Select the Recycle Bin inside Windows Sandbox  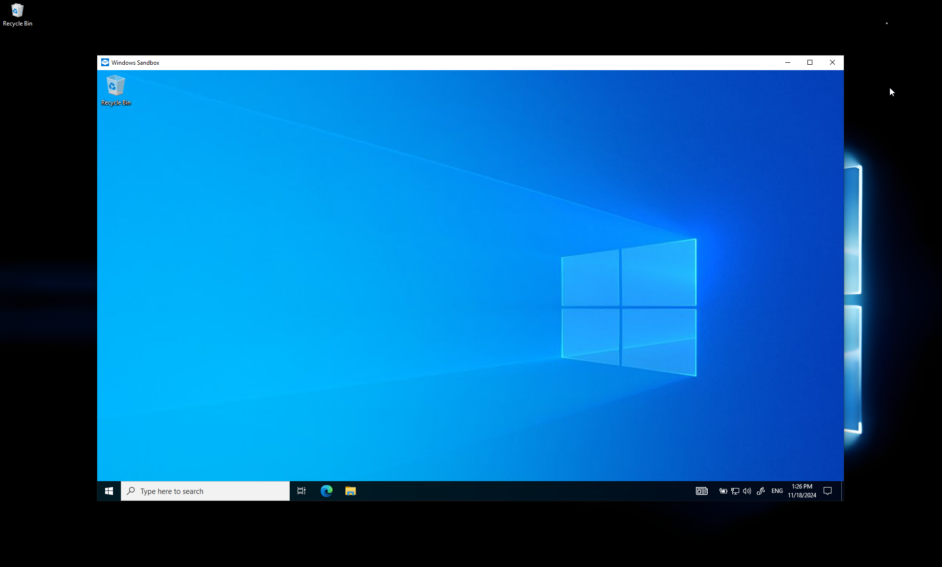[x=116, y=90]
